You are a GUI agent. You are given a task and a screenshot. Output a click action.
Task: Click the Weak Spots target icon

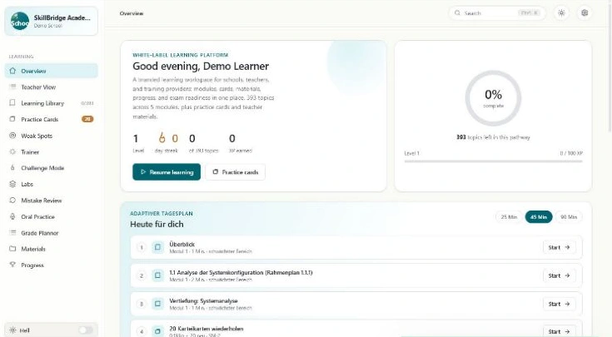coord(12,136)
